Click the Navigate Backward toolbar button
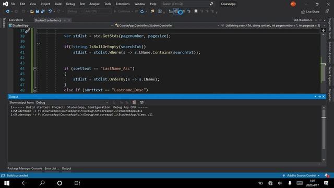 pyautogui.click(x=8, y=11)
